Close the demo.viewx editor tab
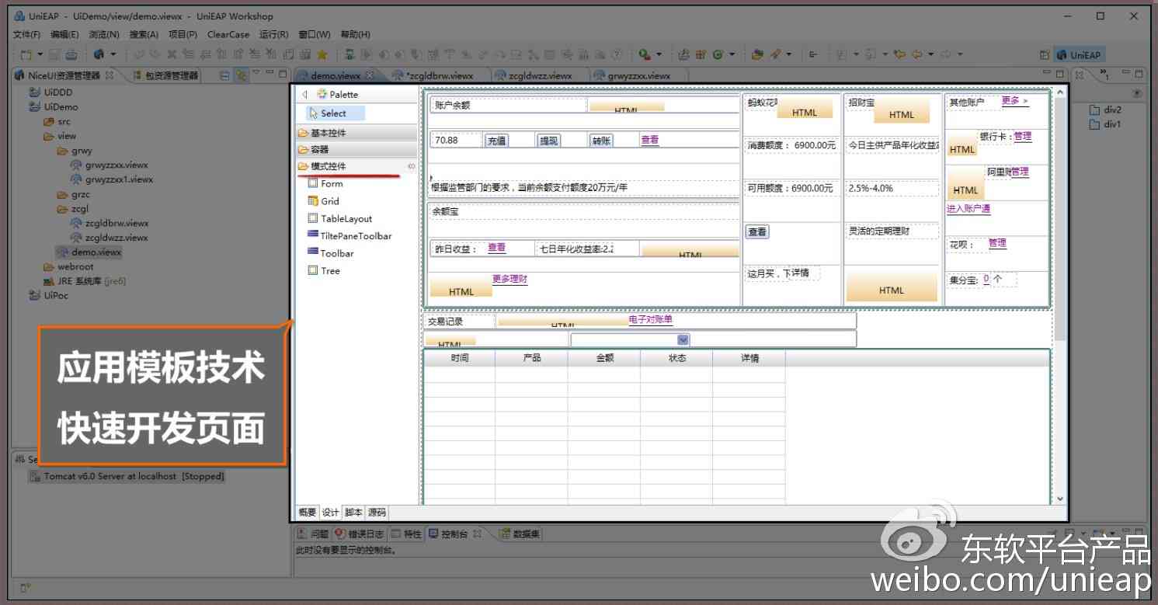The height and width of the screenshot is (605, 1158). [370, 75]
